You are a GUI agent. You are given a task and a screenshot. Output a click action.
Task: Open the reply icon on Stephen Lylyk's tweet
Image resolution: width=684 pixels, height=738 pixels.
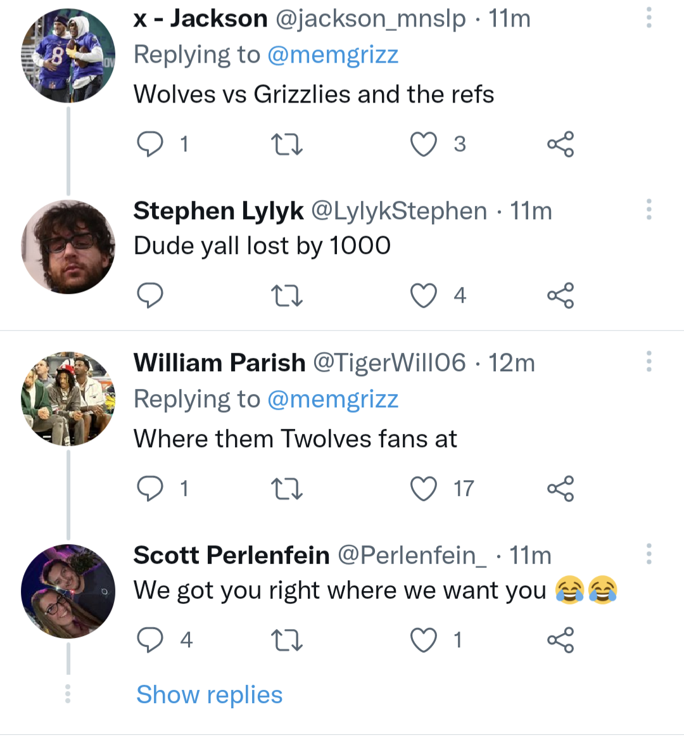pos(150,295)
